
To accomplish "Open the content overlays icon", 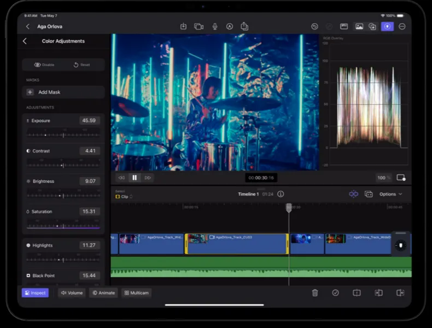I will (372, 26).
